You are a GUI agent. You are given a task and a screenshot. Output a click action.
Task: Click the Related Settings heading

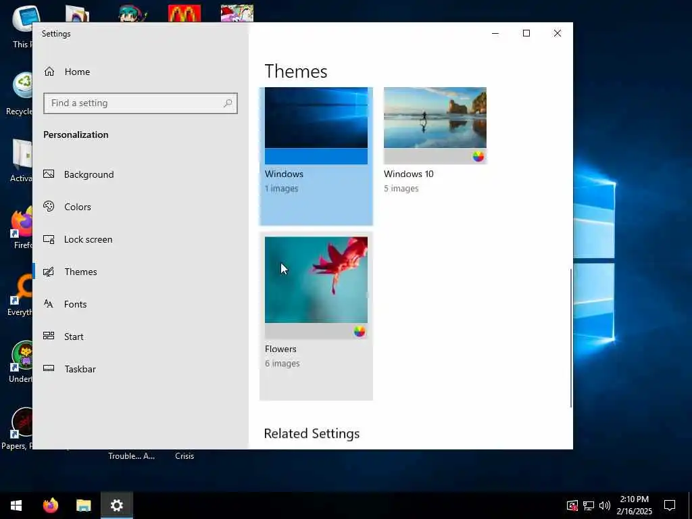point(312,433)
